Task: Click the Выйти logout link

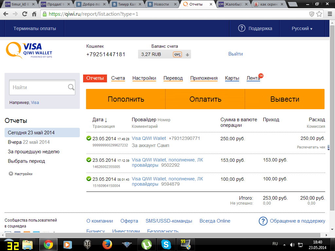Action: pos(236,54)
